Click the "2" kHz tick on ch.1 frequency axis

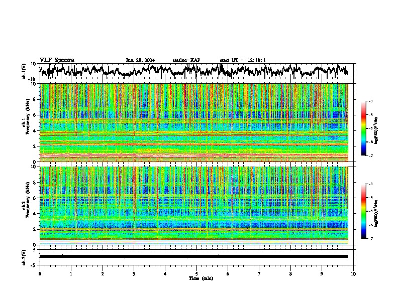tap(35, 146)
